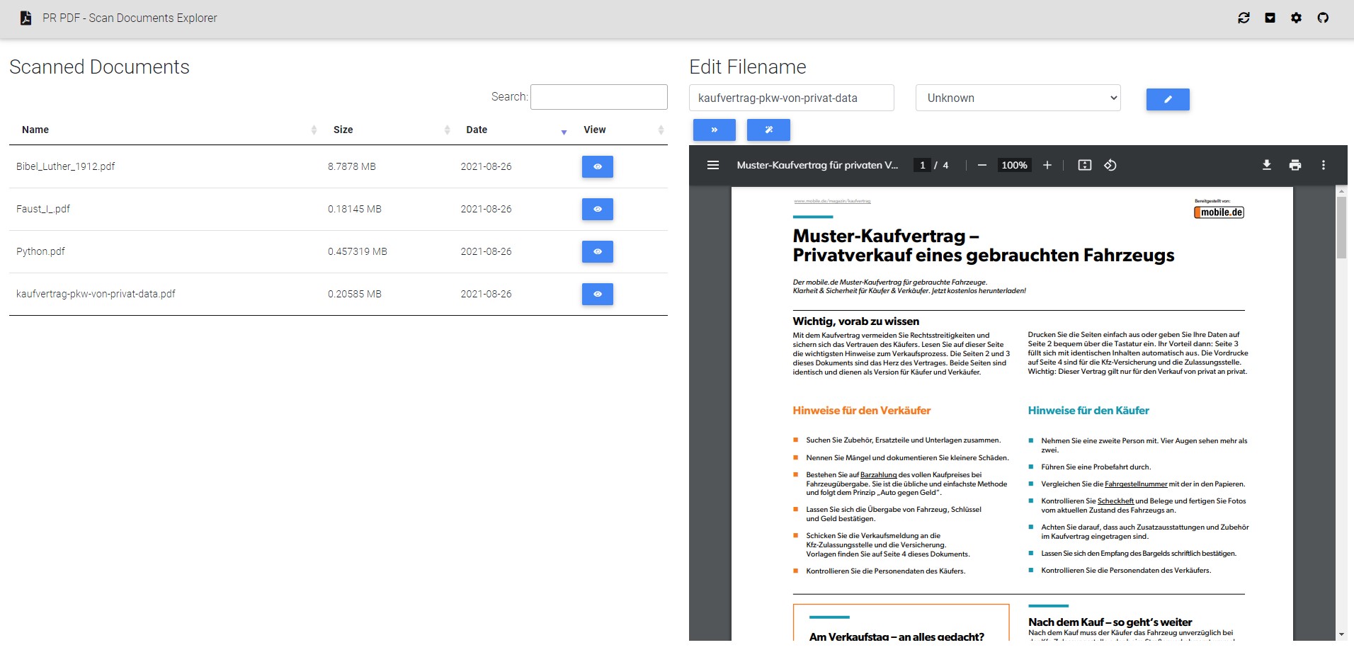Show Python.pdf preview via eye button

coord(598,251)
